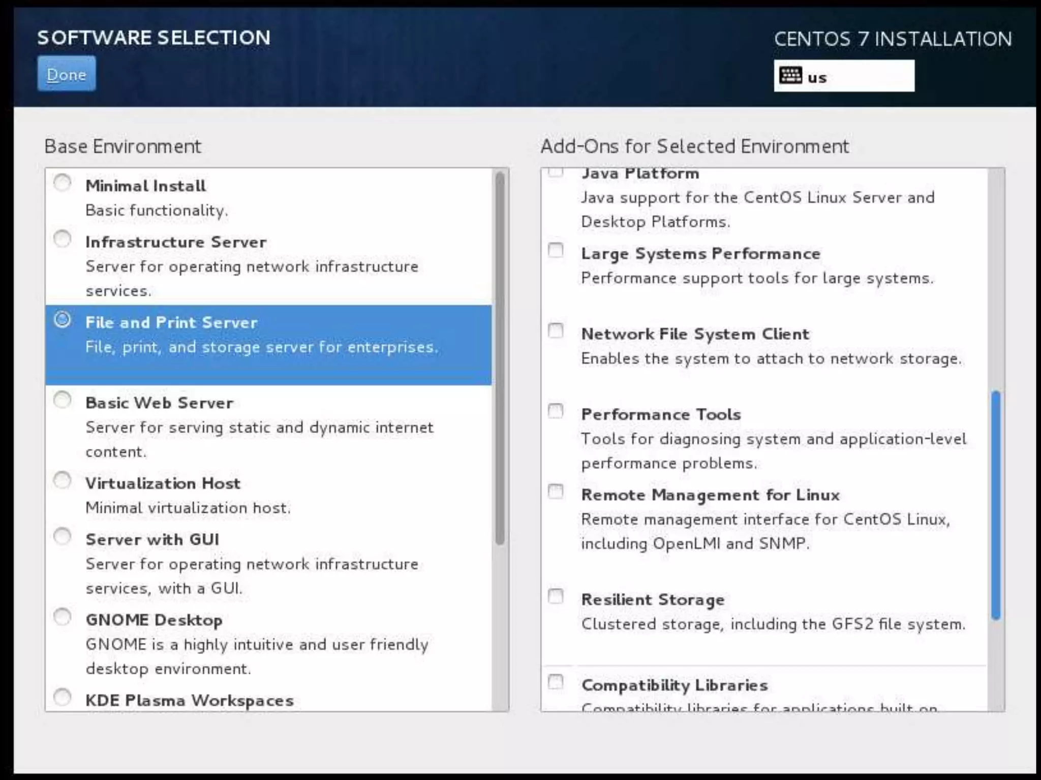Click the Base Environment list scrollbar

click(500, 358)
